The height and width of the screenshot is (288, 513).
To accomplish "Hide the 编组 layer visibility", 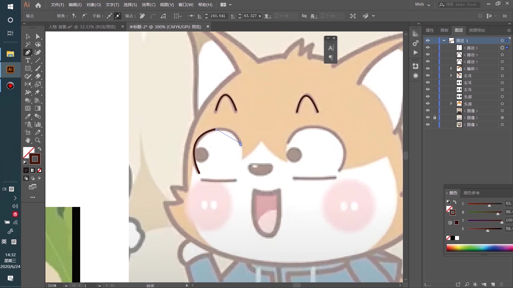I will click(428, 69).
